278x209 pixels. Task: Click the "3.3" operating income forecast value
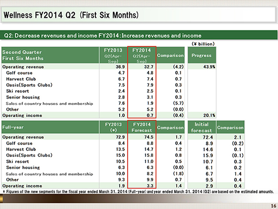pos(150,186)
